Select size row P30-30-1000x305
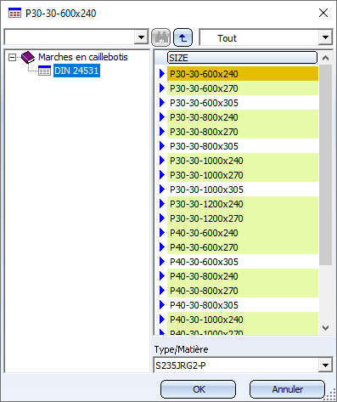The height and width of the screenshot is (402, 337). 243,190
